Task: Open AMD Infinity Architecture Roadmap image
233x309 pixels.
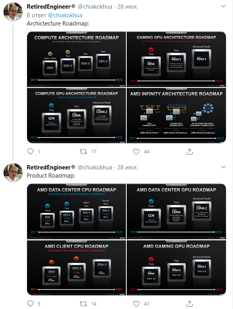Action: tap(176, 115)
